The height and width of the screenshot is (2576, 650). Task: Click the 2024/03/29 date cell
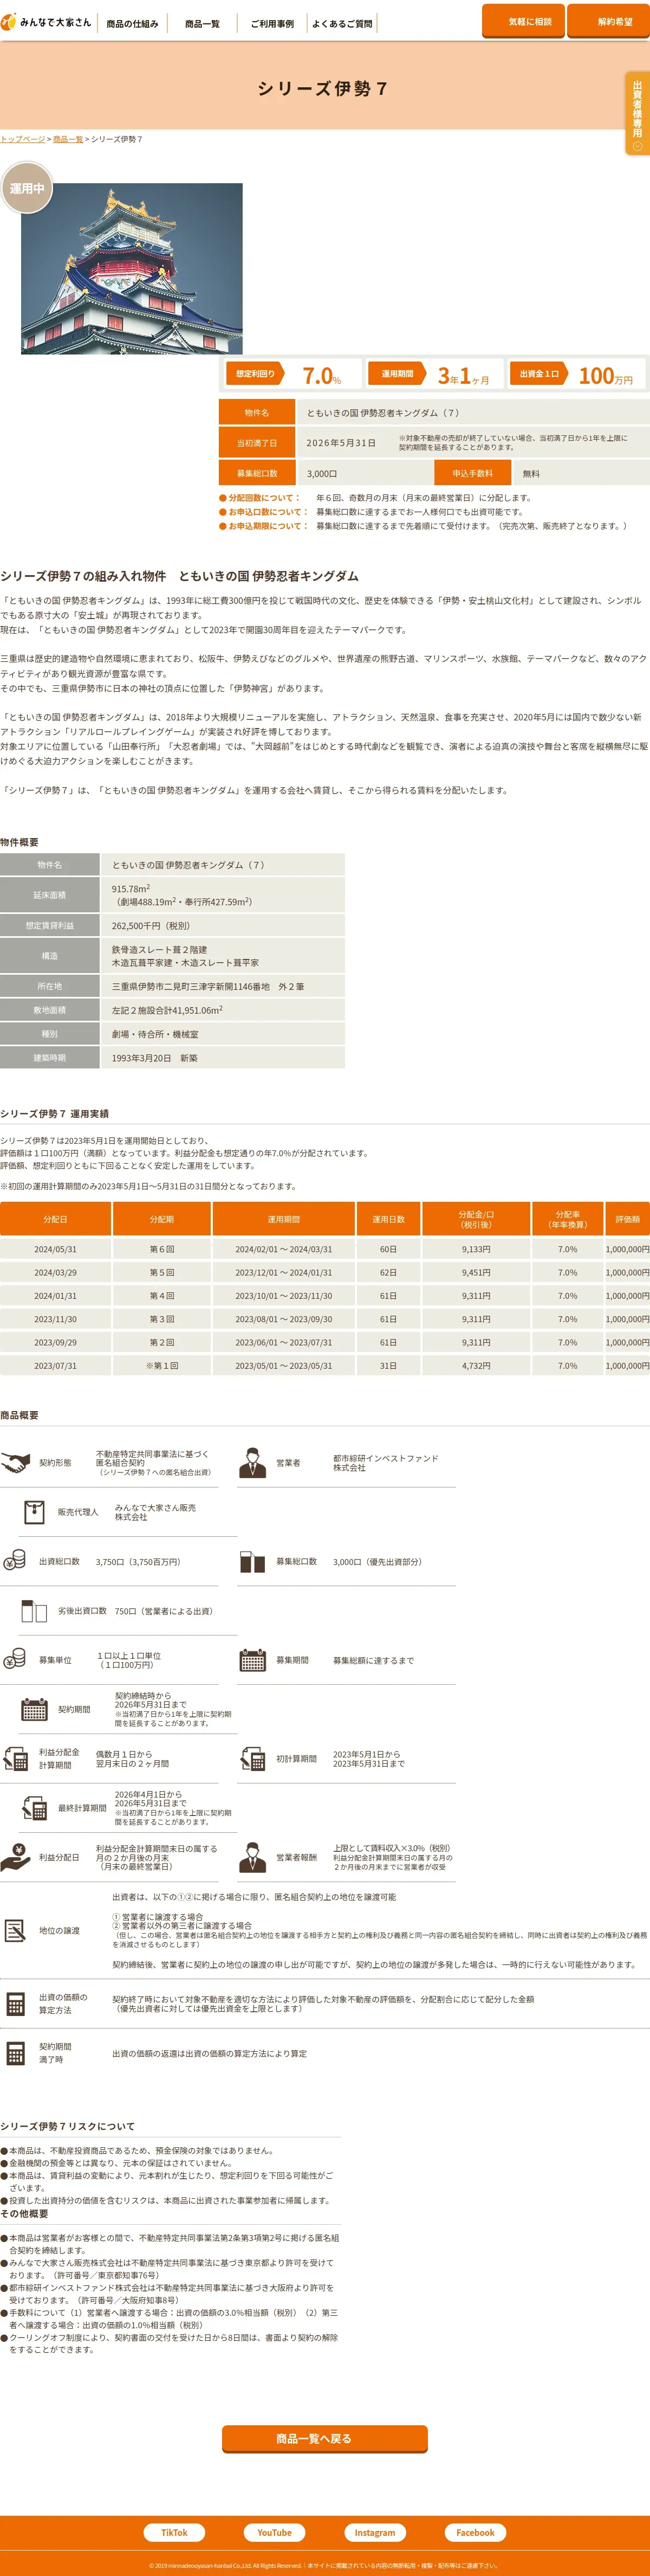click(55, 1272)
